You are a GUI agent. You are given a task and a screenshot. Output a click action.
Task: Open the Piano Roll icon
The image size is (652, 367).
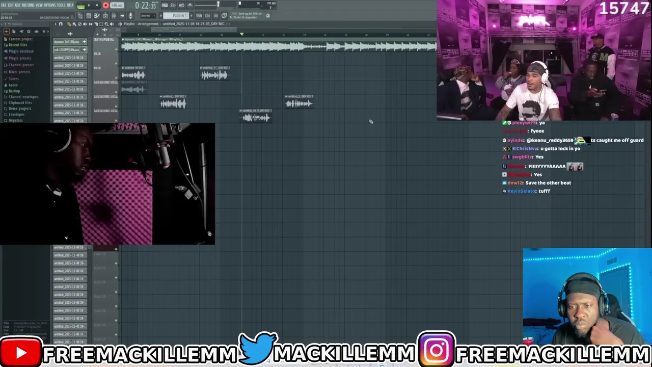[97, 16]
